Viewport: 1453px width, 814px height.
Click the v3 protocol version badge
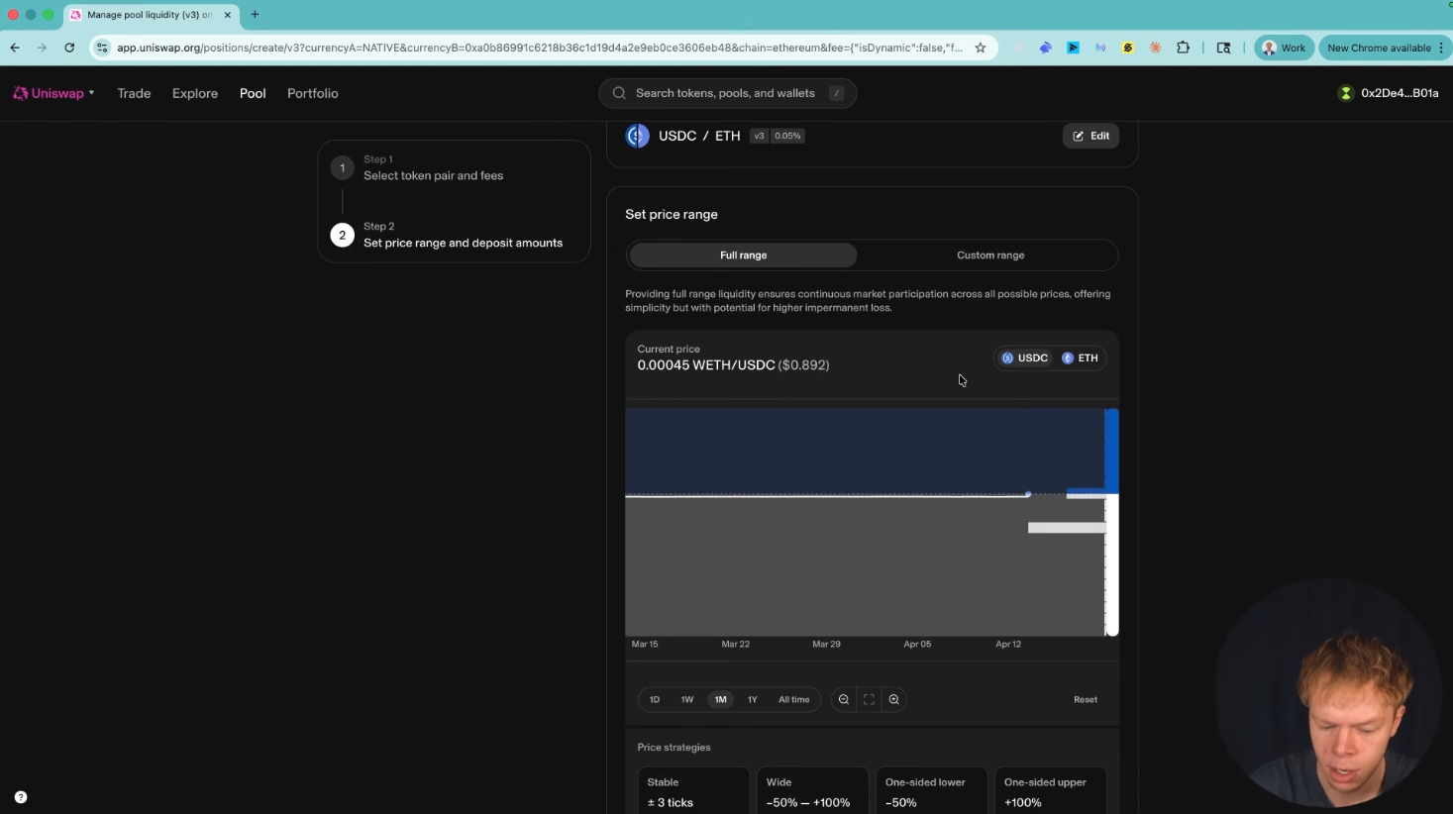pos(760,136)
